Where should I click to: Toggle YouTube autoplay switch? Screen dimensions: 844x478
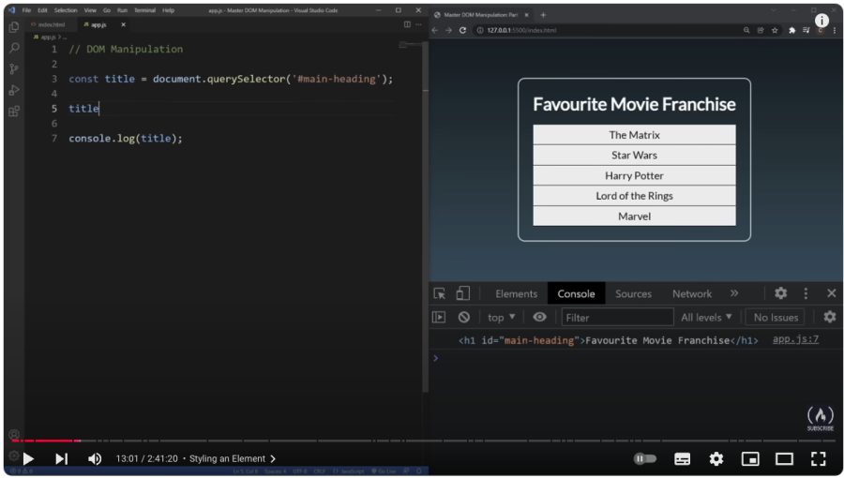(x=645, y=458)
